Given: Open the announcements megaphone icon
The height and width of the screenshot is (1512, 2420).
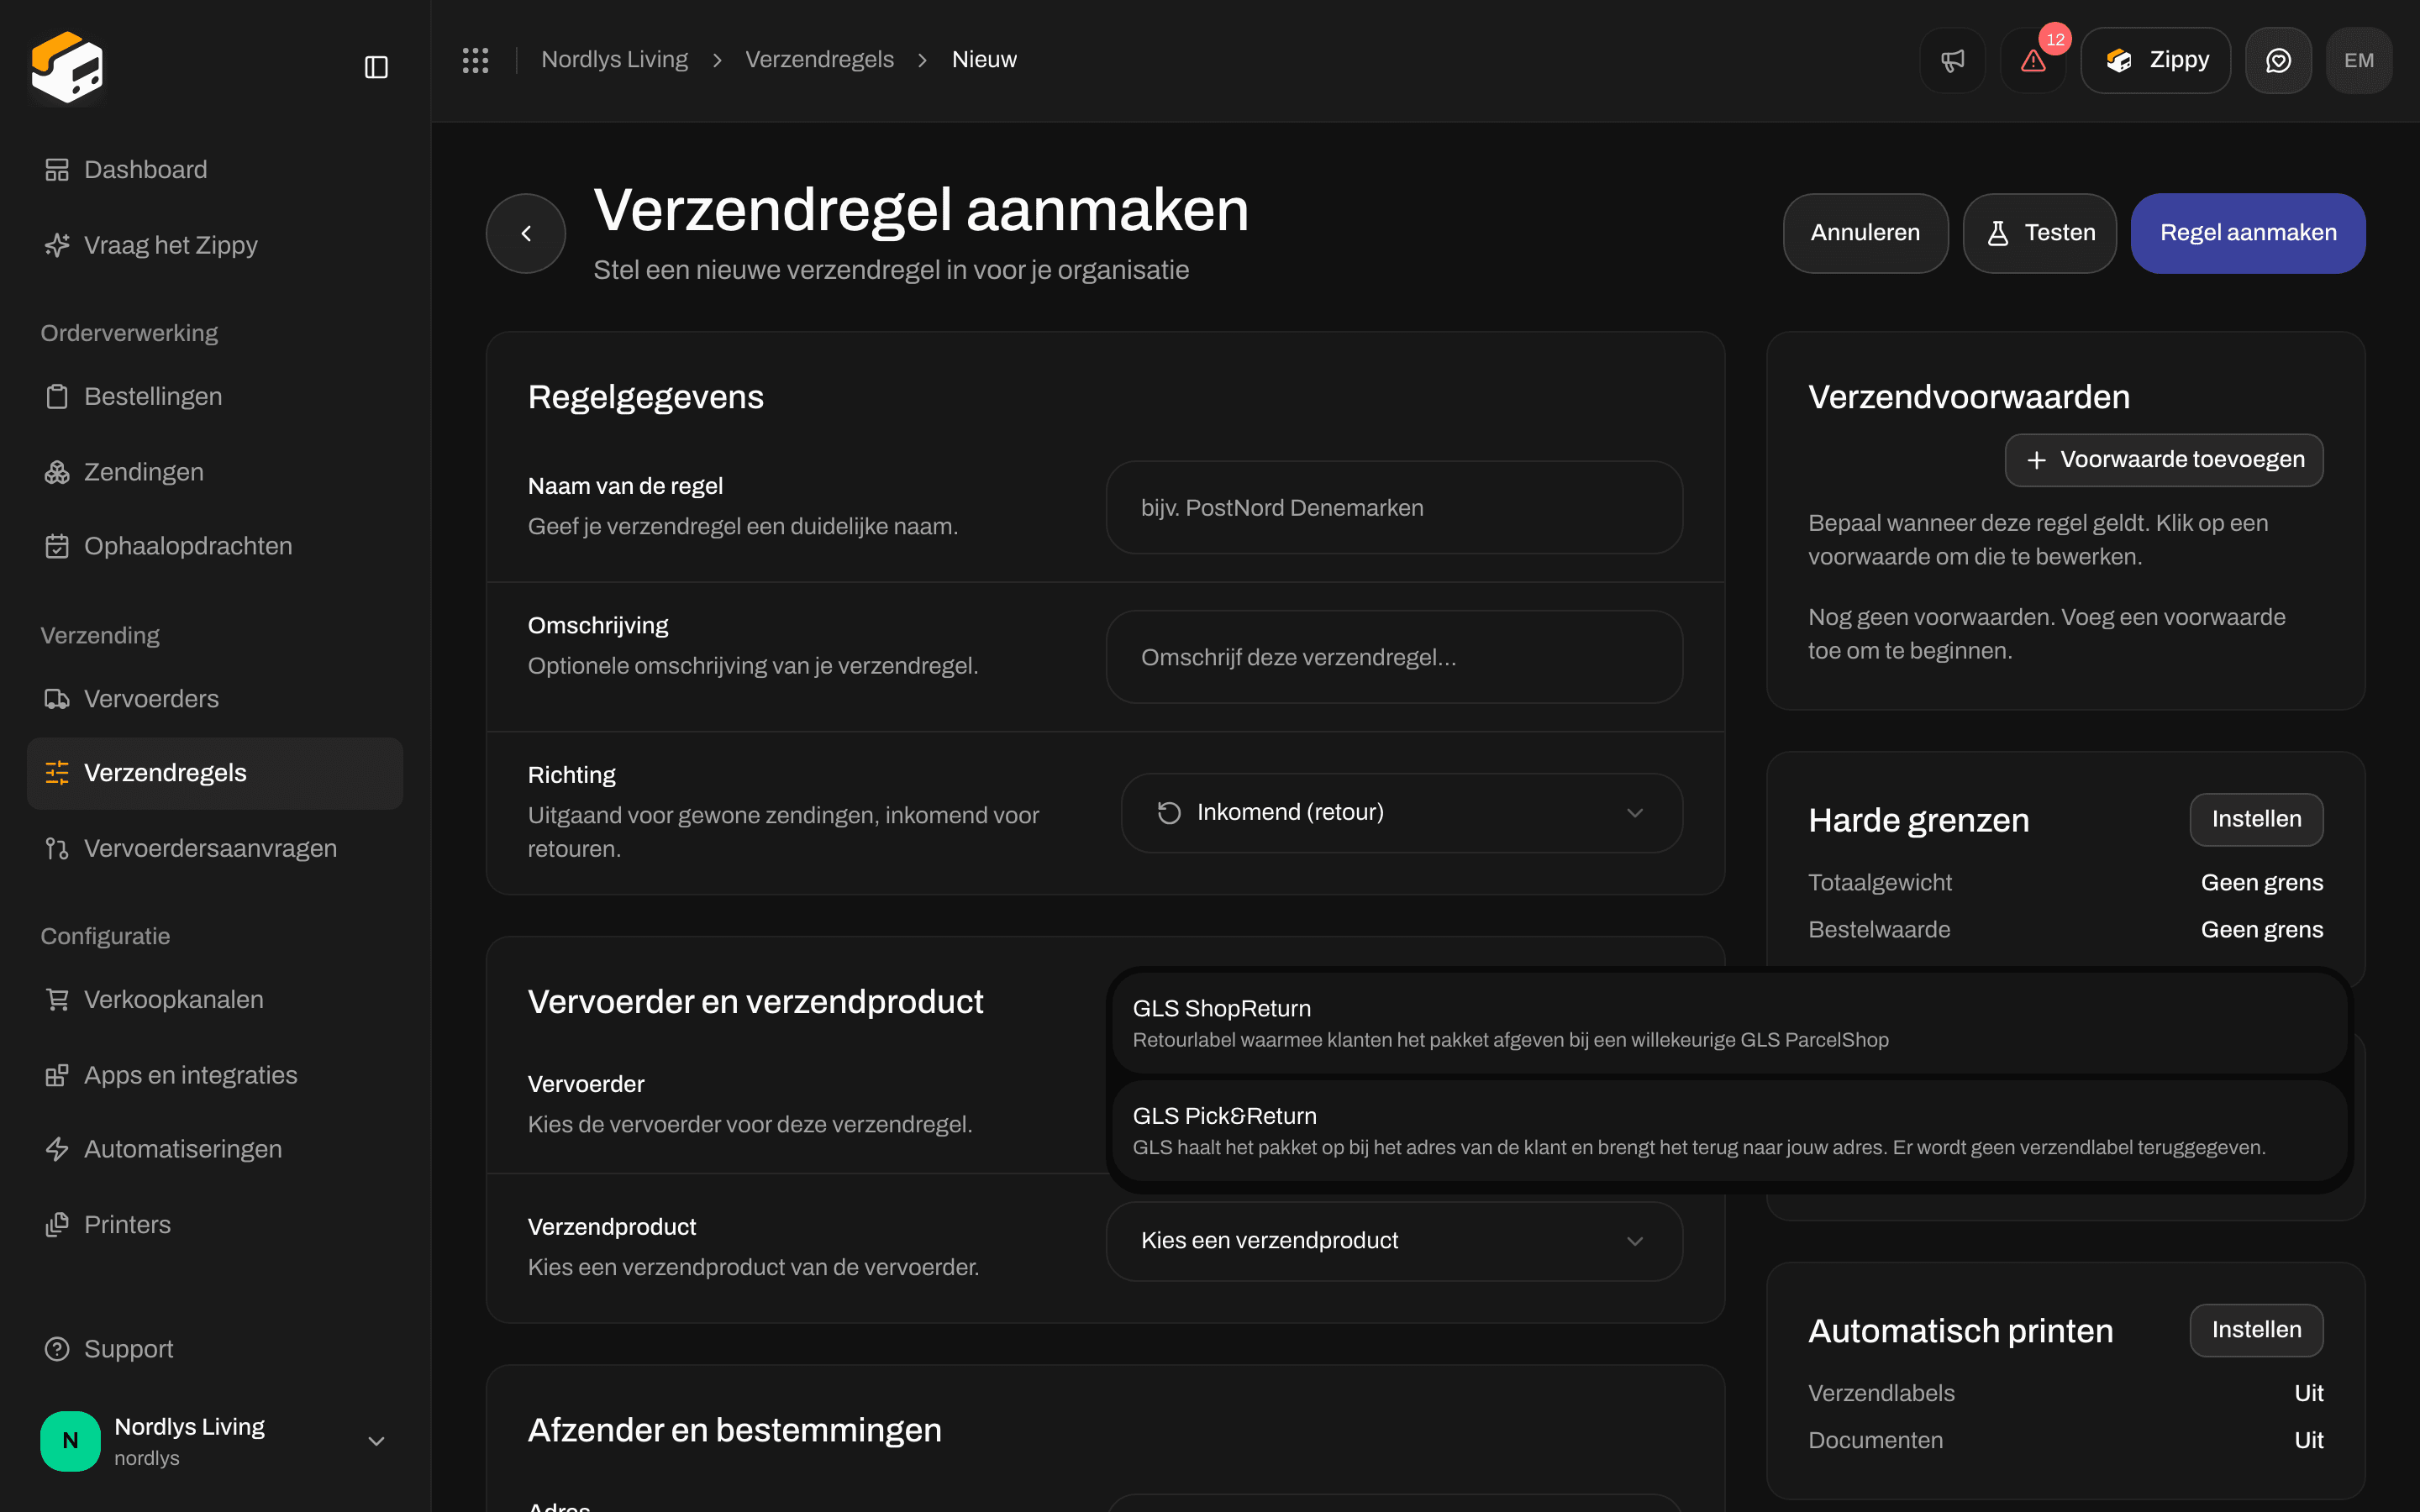Looking at the screenshot, I should (x=1952, y=60).
